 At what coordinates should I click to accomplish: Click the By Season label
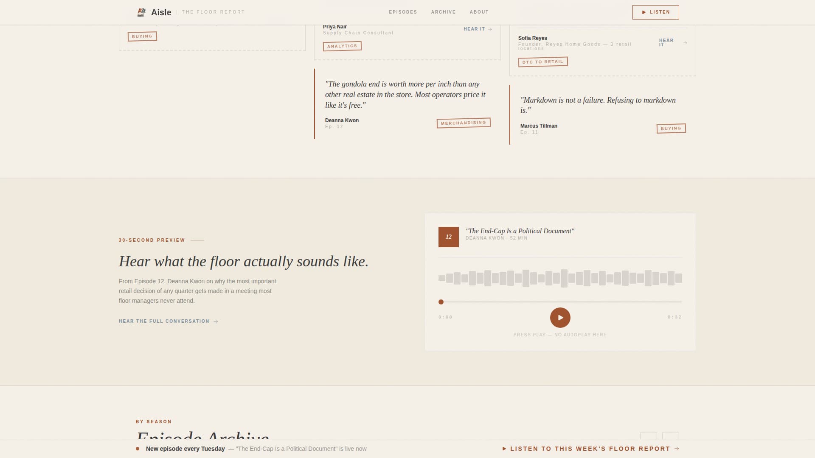point(154,422)
